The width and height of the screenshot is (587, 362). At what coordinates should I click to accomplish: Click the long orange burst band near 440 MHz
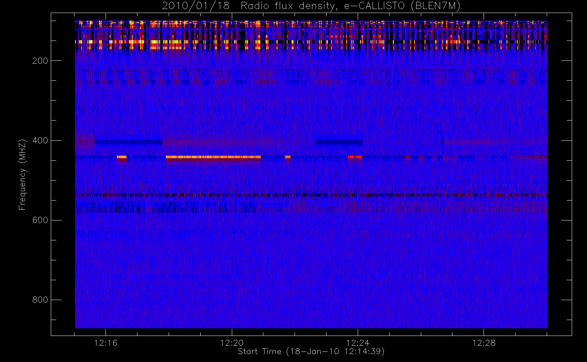pos(213,157)
